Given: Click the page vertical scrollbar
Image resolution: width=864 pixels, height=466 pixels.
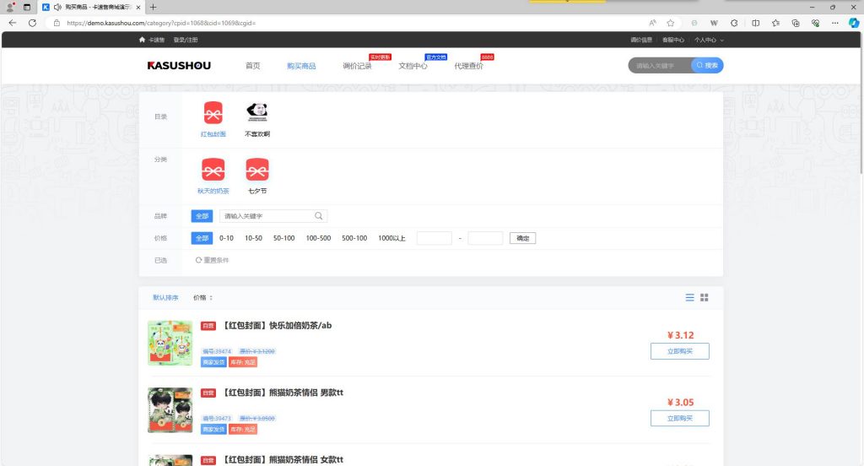Looking at the screenshot, I should [861, 102].
